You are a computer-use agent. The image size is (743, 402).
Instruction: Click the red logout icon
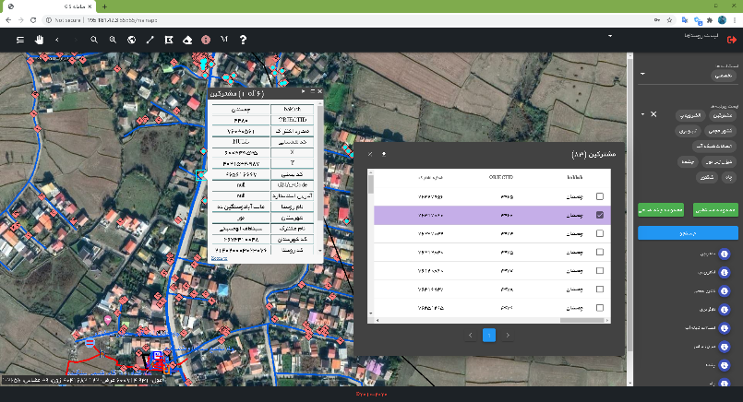[732, 40]
